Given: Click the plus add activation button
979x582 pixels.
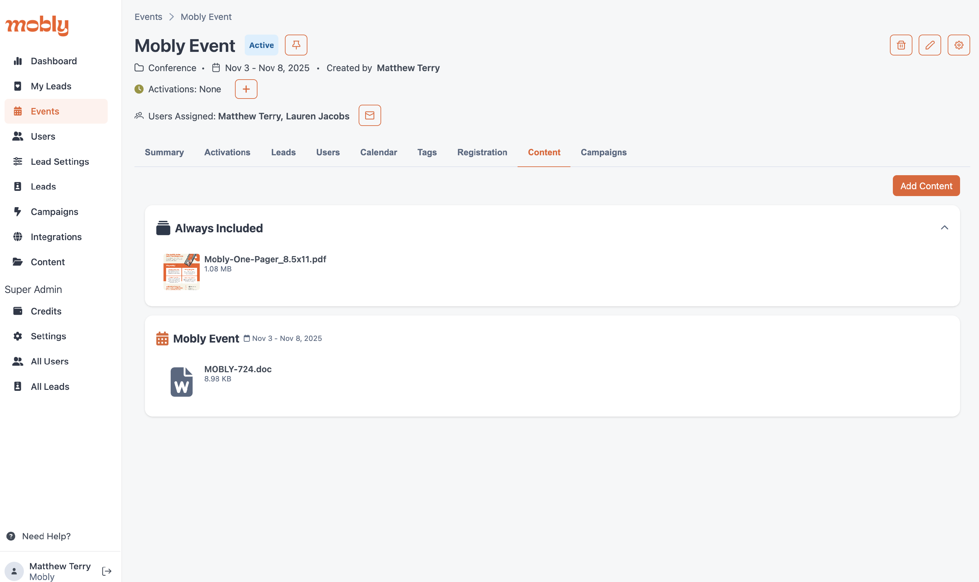Looking at the screenshot, I should [246, 89].
